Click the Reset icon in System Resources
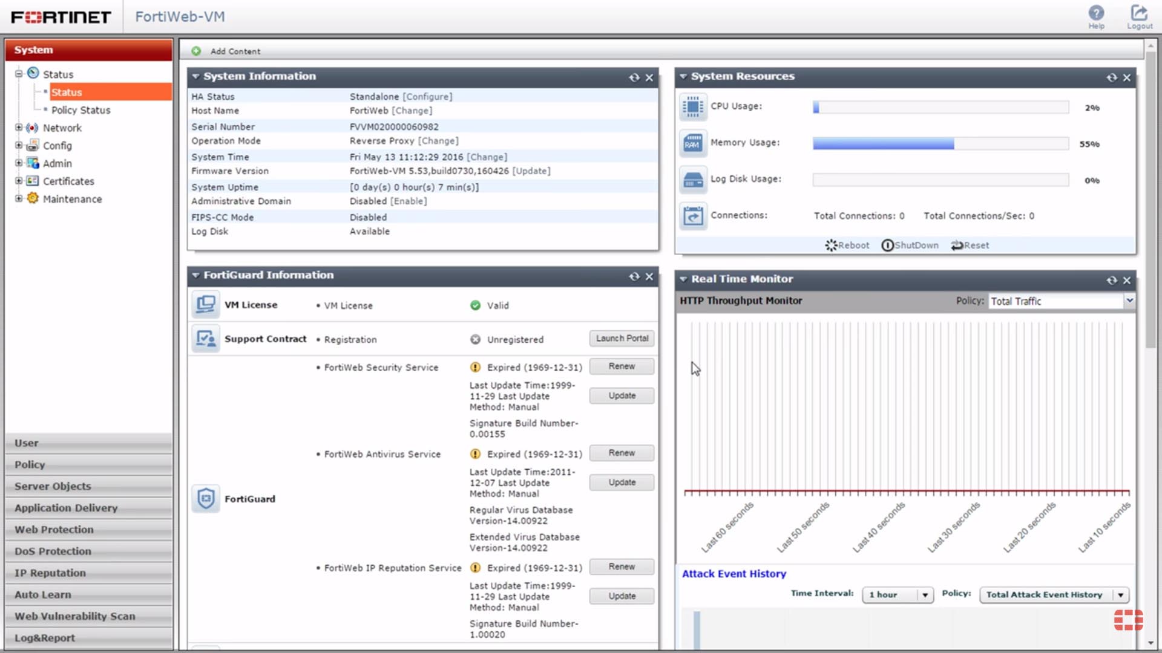 957,245
